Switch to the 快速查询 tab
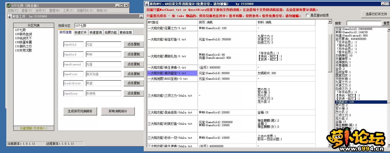 [96, 32]
